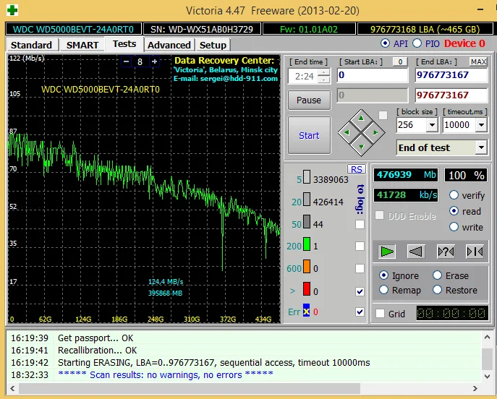Uncheck the Err blocks log checkbox
Viewport: 497px width, 399px height.
click(x=360, y=312)
